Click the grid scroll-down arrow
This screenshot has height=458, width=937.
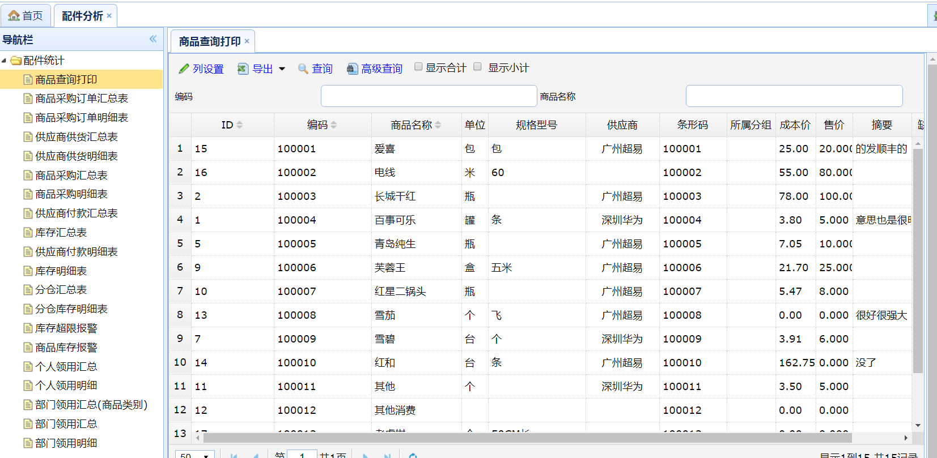[x=918, y=425]
